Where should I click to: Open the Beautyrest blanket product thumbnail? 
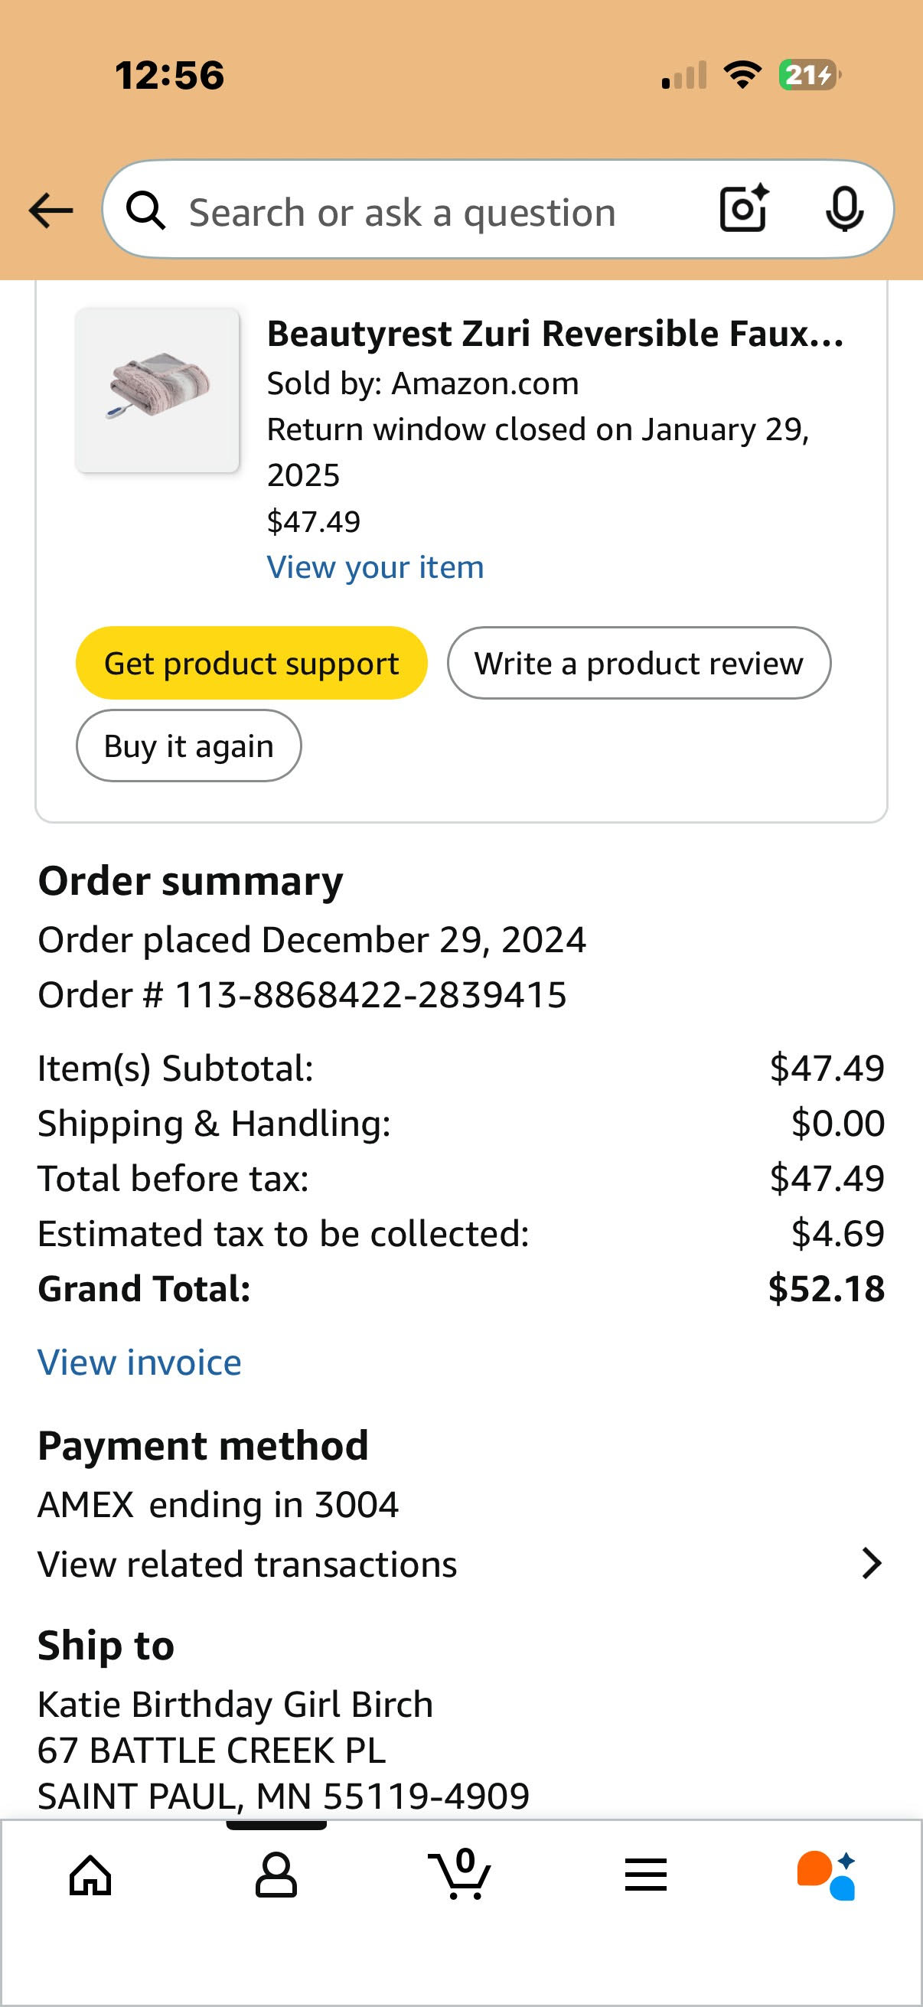point(158,390)
